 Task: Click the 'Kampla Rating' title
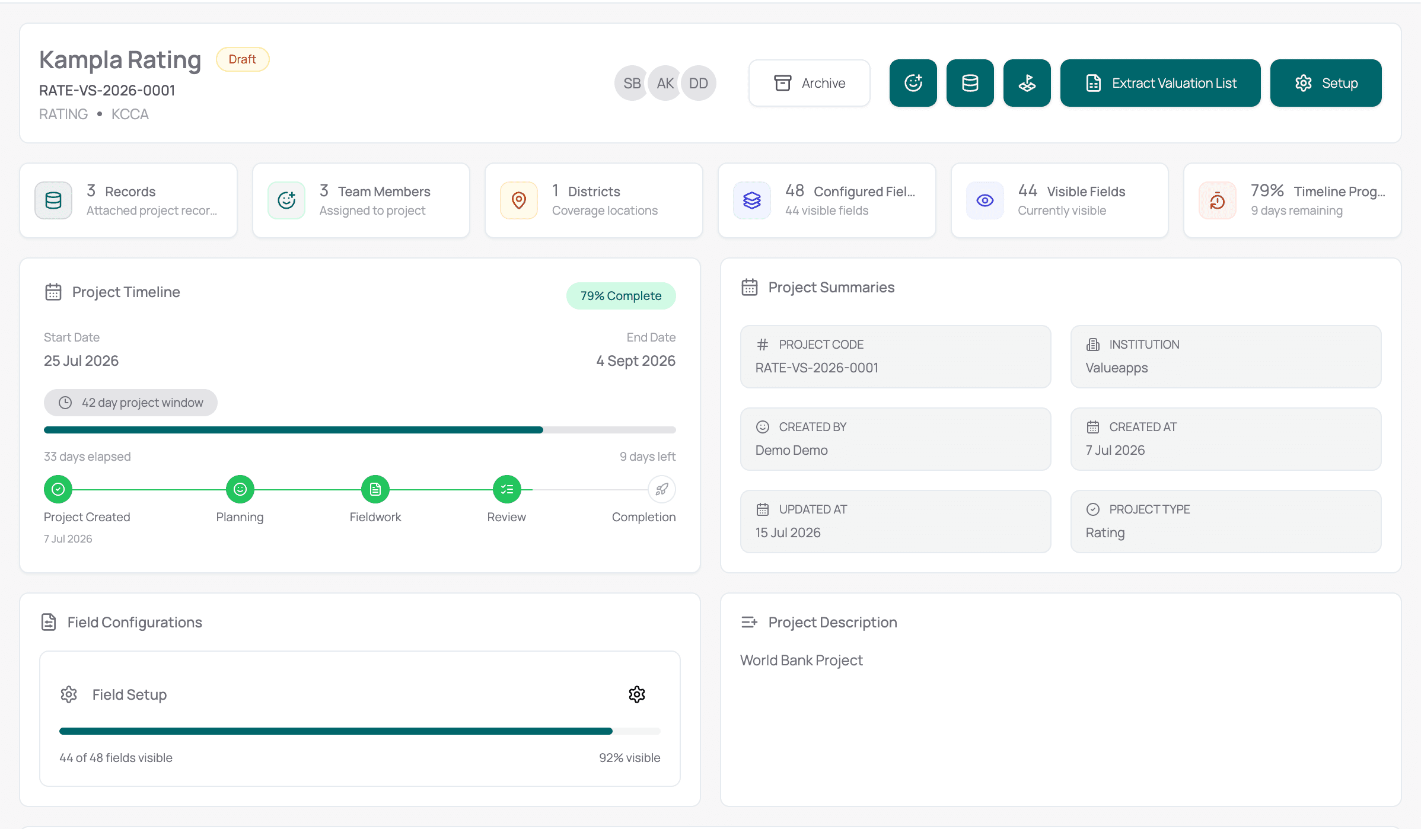pyautogui.click(x=120, y=60)
